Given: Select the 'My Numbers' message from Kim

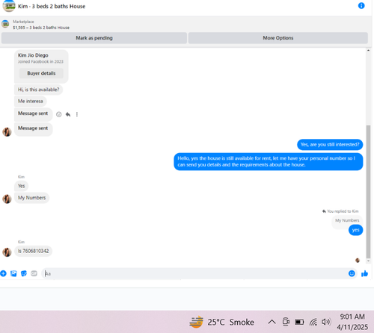Looking at the screenshot, I should pyautogui.click(x=31, y=198).
